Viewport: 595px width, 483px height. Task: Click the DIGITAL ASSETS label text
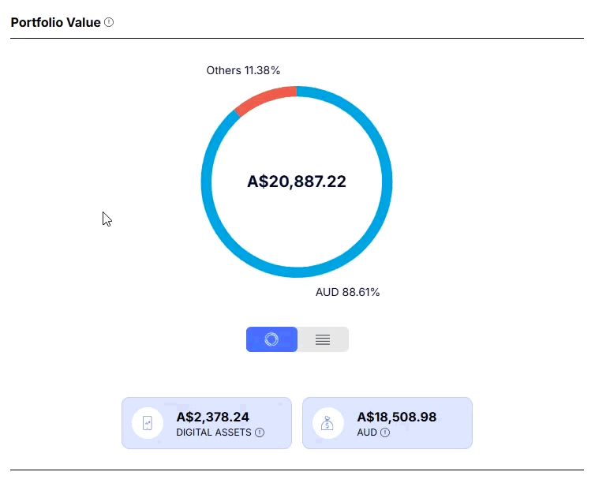tap(214, 432)
